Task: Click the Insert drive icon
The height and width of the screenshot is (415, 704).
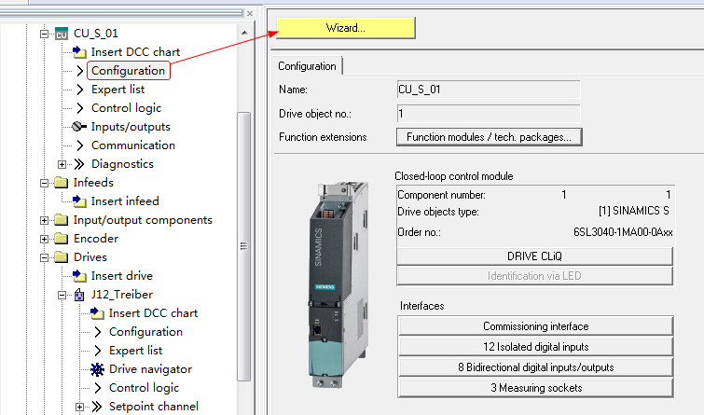Action: [x=79, y=276]
